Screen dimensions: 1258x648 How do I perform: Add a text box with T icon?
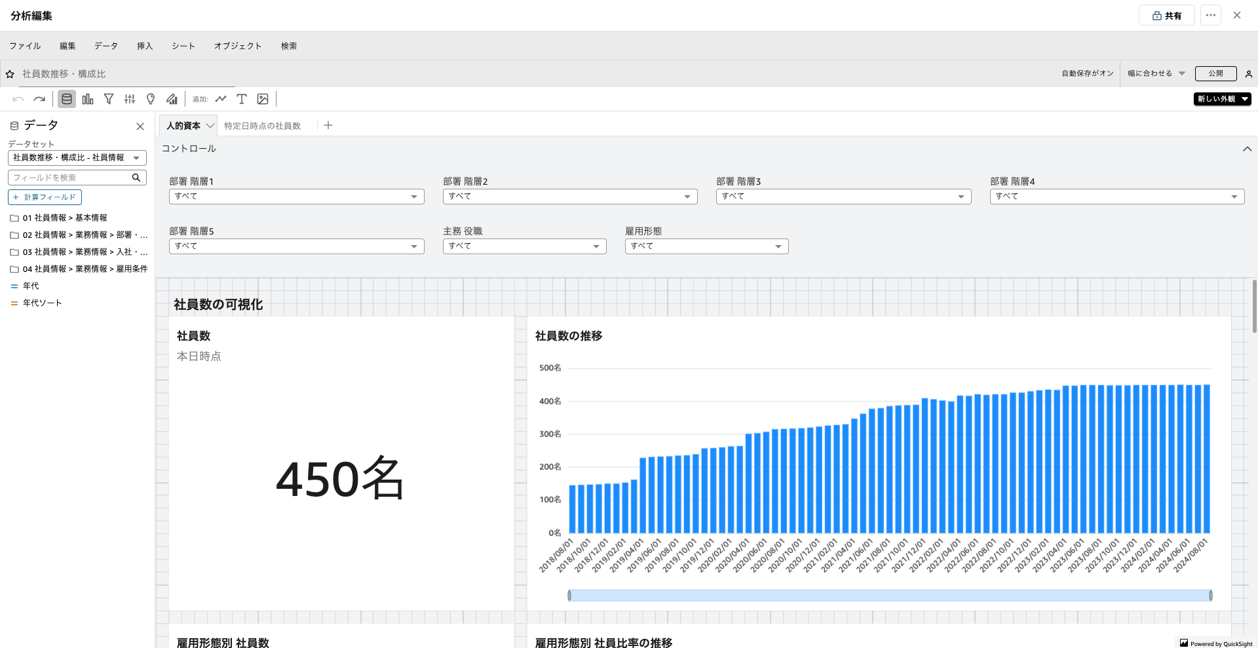(x=242, y=99)
